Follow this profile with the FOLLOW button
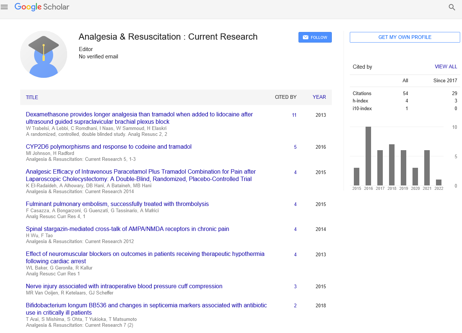 [x=315, y=37]
